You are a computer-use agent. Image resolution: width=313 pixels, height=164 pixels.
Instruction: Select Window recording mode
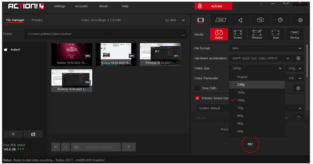coord(257,34)
